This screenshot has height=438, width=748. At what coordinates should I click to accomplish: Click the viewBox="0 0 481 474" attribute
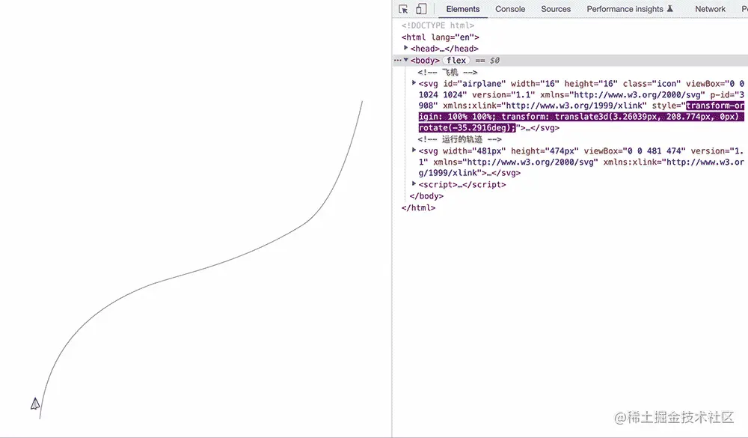[634, 151]
